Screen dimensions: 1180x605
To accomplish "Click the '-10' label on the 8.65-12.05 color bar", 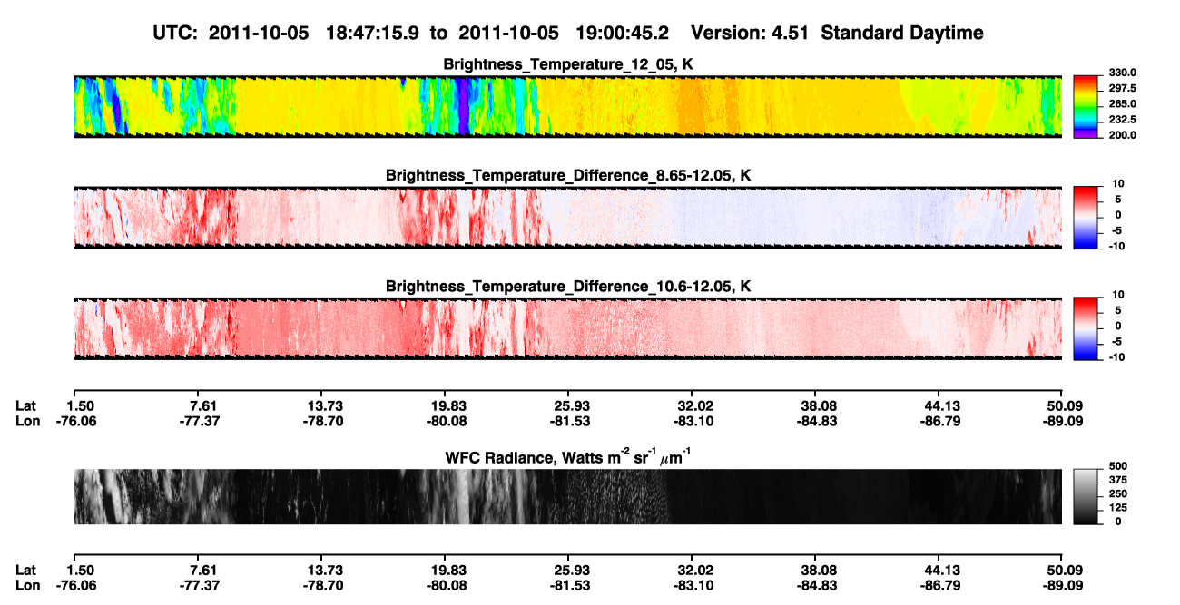I will [x=1117, y=247].
